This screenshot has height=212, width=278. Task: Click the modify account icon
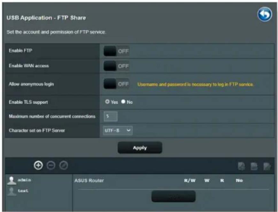coord(64,165)
